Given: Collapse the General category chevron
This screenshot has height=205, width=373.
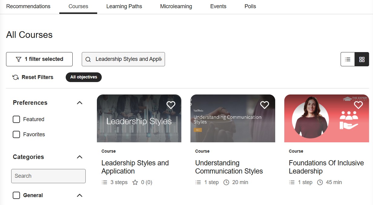Looking at the screenshot, I should click(80, 195).
